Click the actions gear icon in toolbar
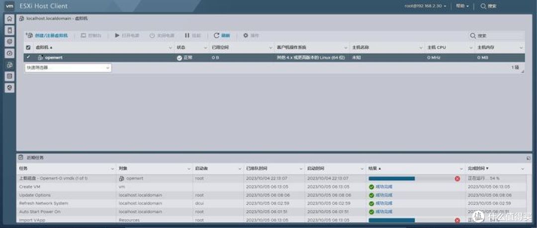 [x=246, y=35]
